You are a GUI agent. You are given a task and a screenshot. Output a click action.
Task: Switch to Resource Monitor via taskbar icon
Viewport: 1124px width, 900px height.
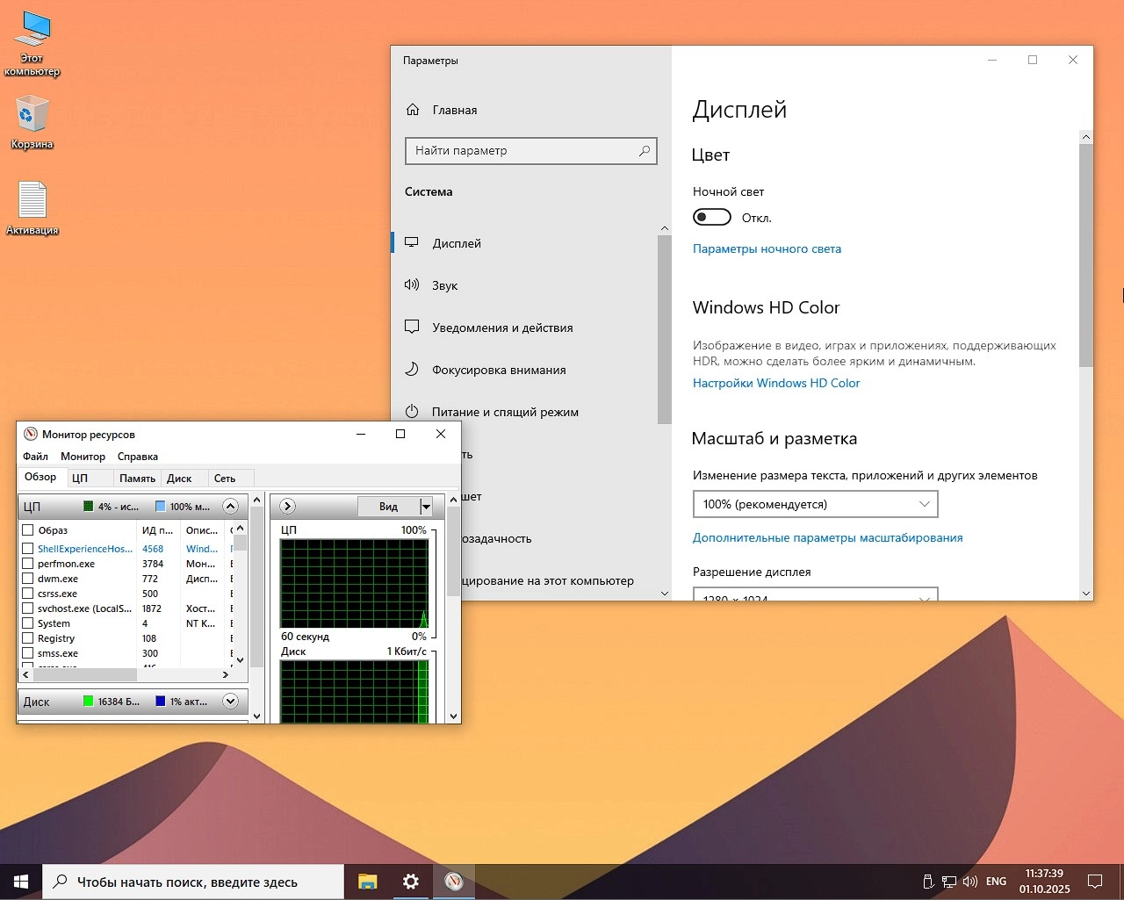[x=454, y=882]
